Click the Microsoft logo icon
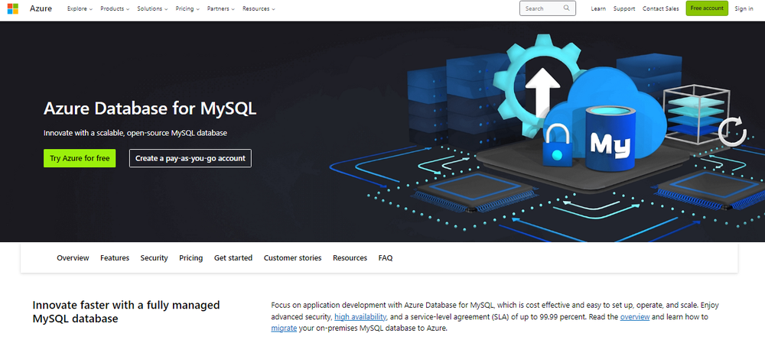Viewport: 765px width, 343px height. 13,8
